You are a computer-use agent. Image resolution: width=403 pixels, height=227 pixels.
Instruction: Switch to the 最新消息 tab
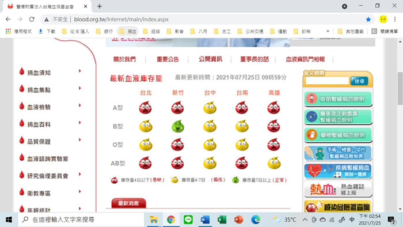128,203
